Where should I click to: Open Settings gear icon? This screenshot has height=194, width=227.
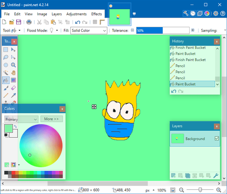(x=215, y=13)
